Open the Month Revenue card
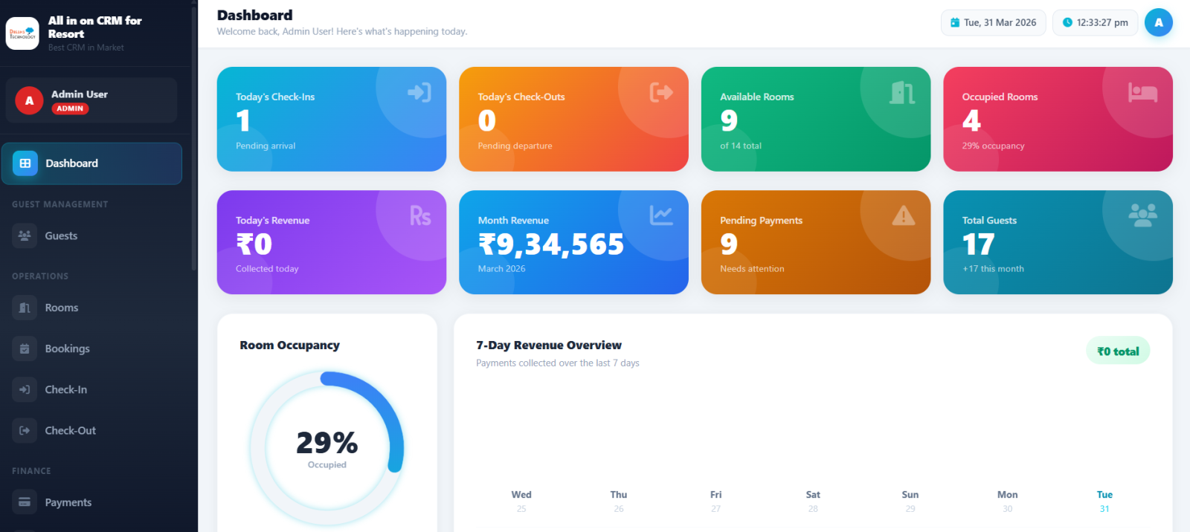 click(573, 242)
